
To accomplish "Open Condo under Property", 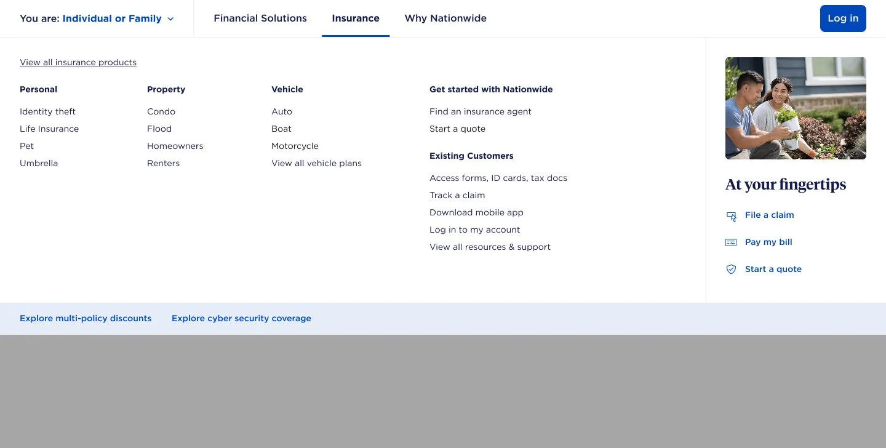I will (x=161, y=111).
